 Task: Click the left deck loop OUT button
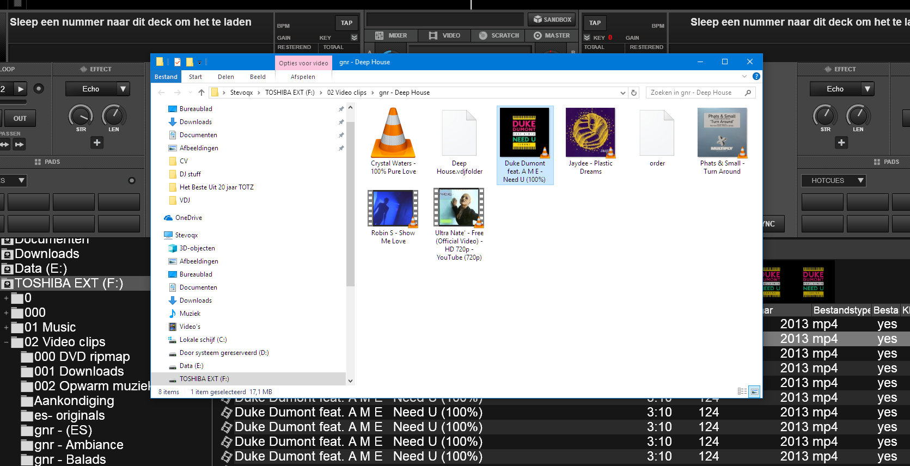20,118
